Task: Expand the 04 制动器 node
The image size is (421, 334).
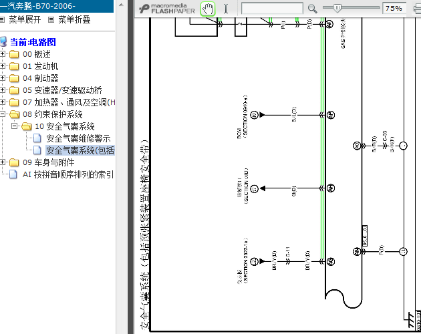Action: (3, 78)
